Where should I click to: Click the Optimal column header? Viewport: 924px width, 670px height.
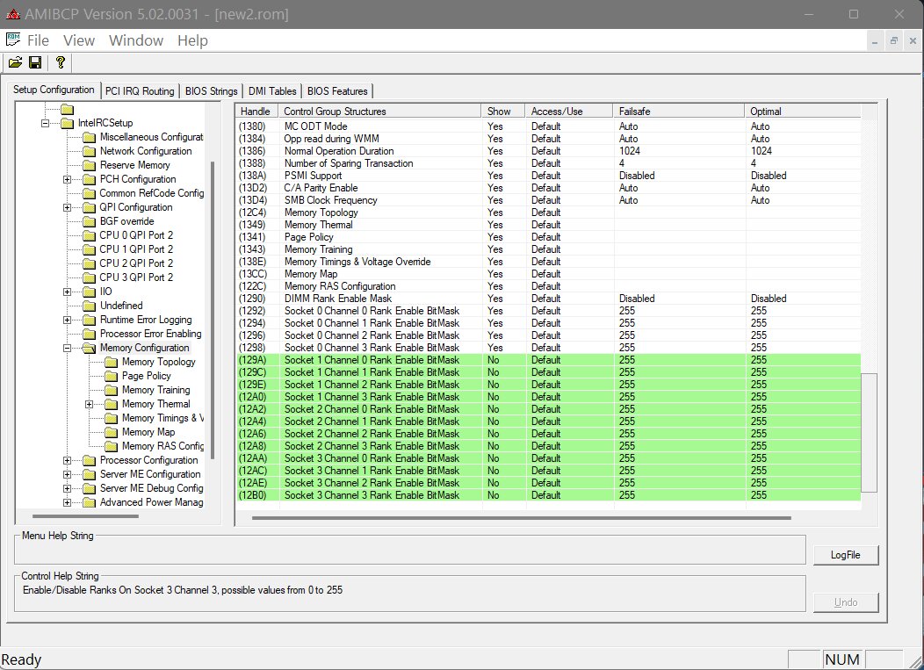pyautogui.click(x=803, y=112)
